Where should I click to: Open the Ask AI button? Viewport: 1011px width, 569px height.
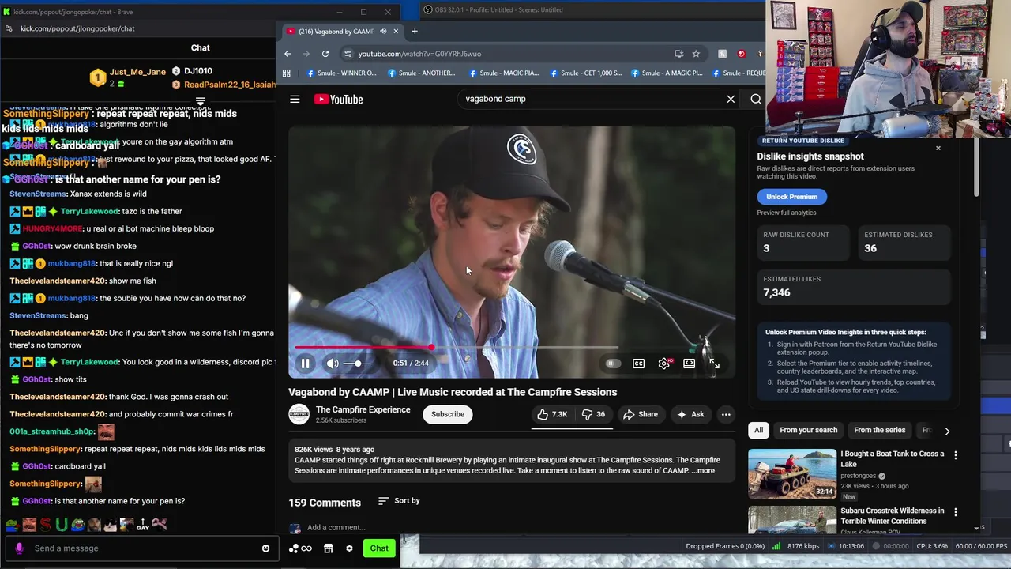coord(690,414)
